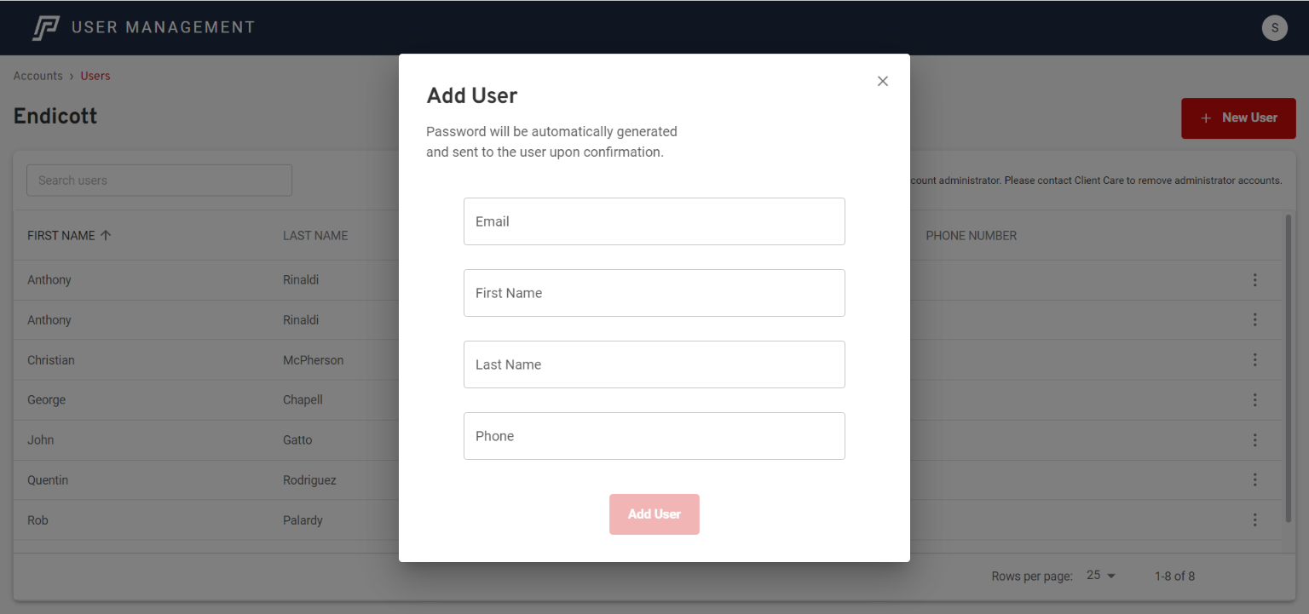Image resolution: width=1309 pixels, height=614 pixels.
Task: Open row options for John Gatto
Action: [1254, 440]
